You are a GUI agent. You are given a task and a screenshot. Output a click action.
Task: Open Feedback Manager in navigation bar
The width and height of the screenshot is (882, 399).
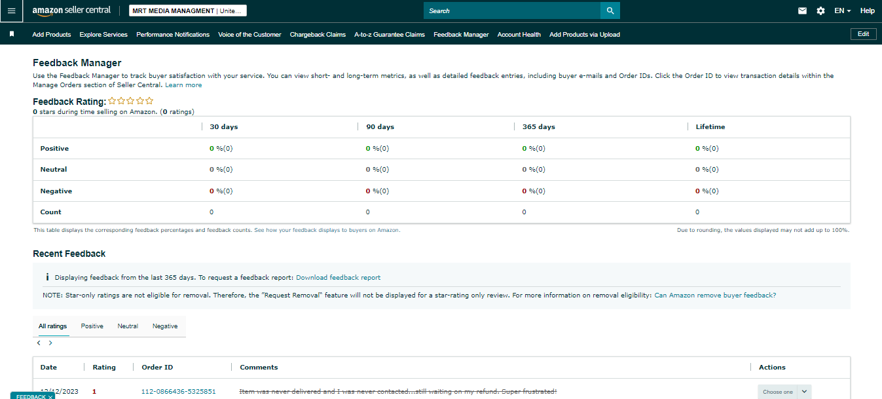[461, 34]
